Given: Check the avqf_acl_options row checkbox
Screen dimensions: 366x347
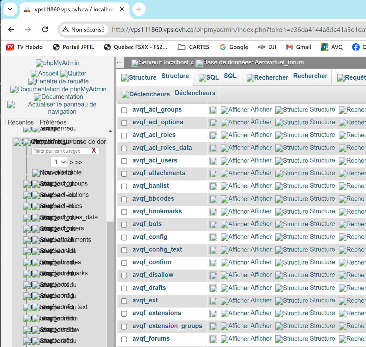Looking at the screenshot, I should (x=124, y=123).
